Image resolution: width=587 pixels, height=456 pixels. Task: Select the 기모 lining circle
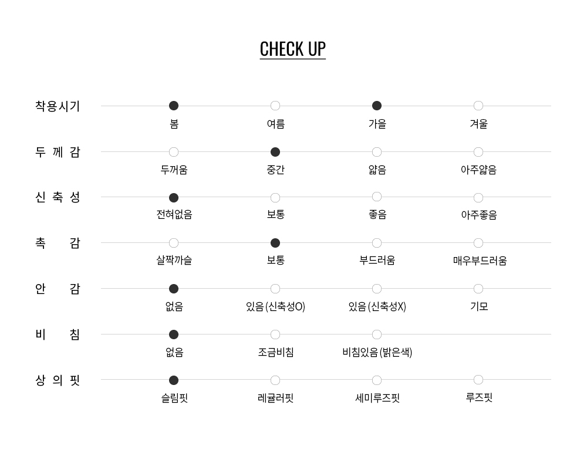[x=478, y=289]
